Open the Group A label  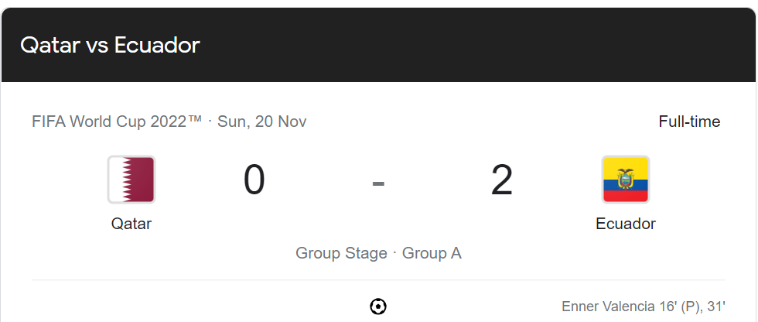point(432,253)
